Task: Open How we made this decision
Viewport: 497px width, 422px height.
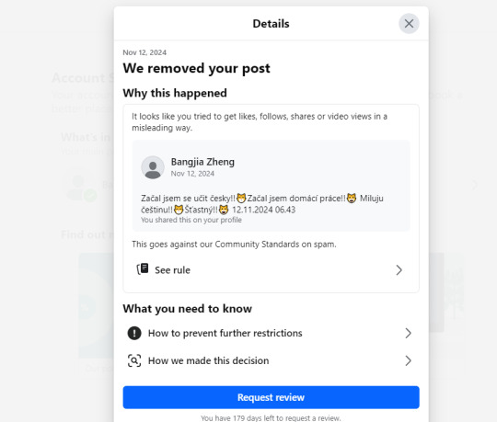Action: coord(271,360)
